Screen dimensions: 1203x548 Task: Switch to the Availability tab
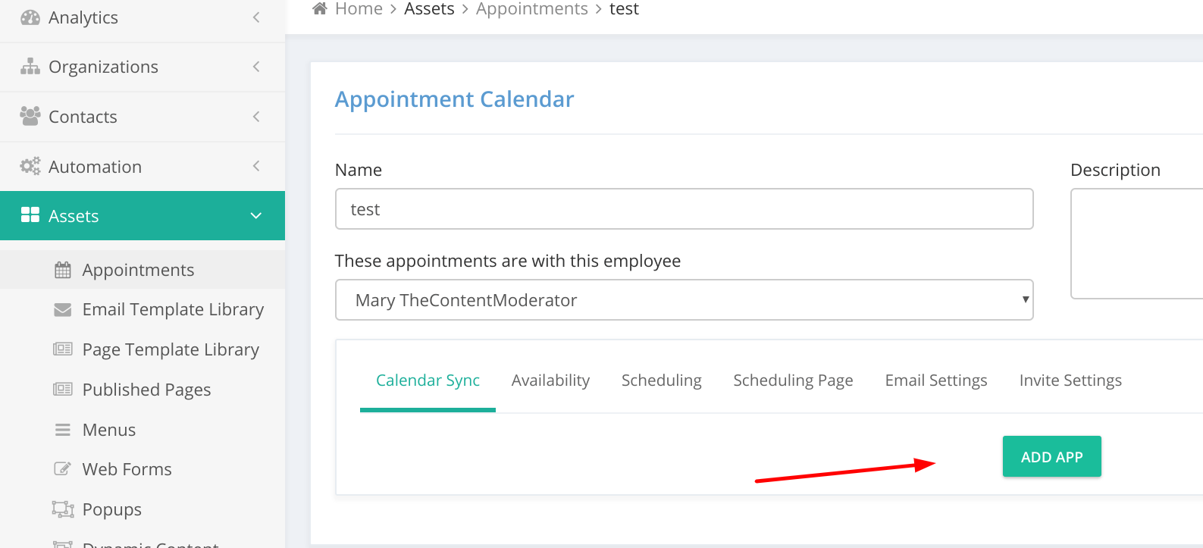[550, 380]
